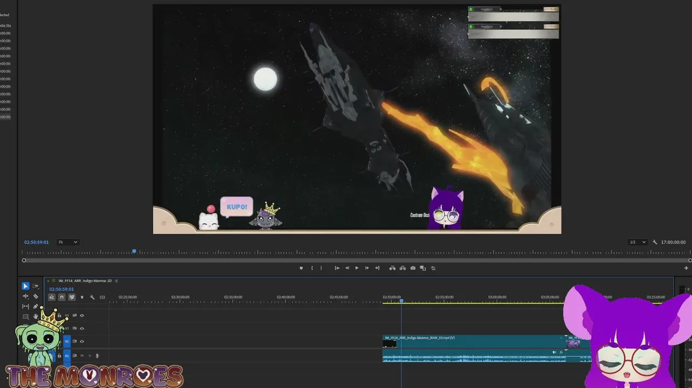Go to Out point

[377, 268]
